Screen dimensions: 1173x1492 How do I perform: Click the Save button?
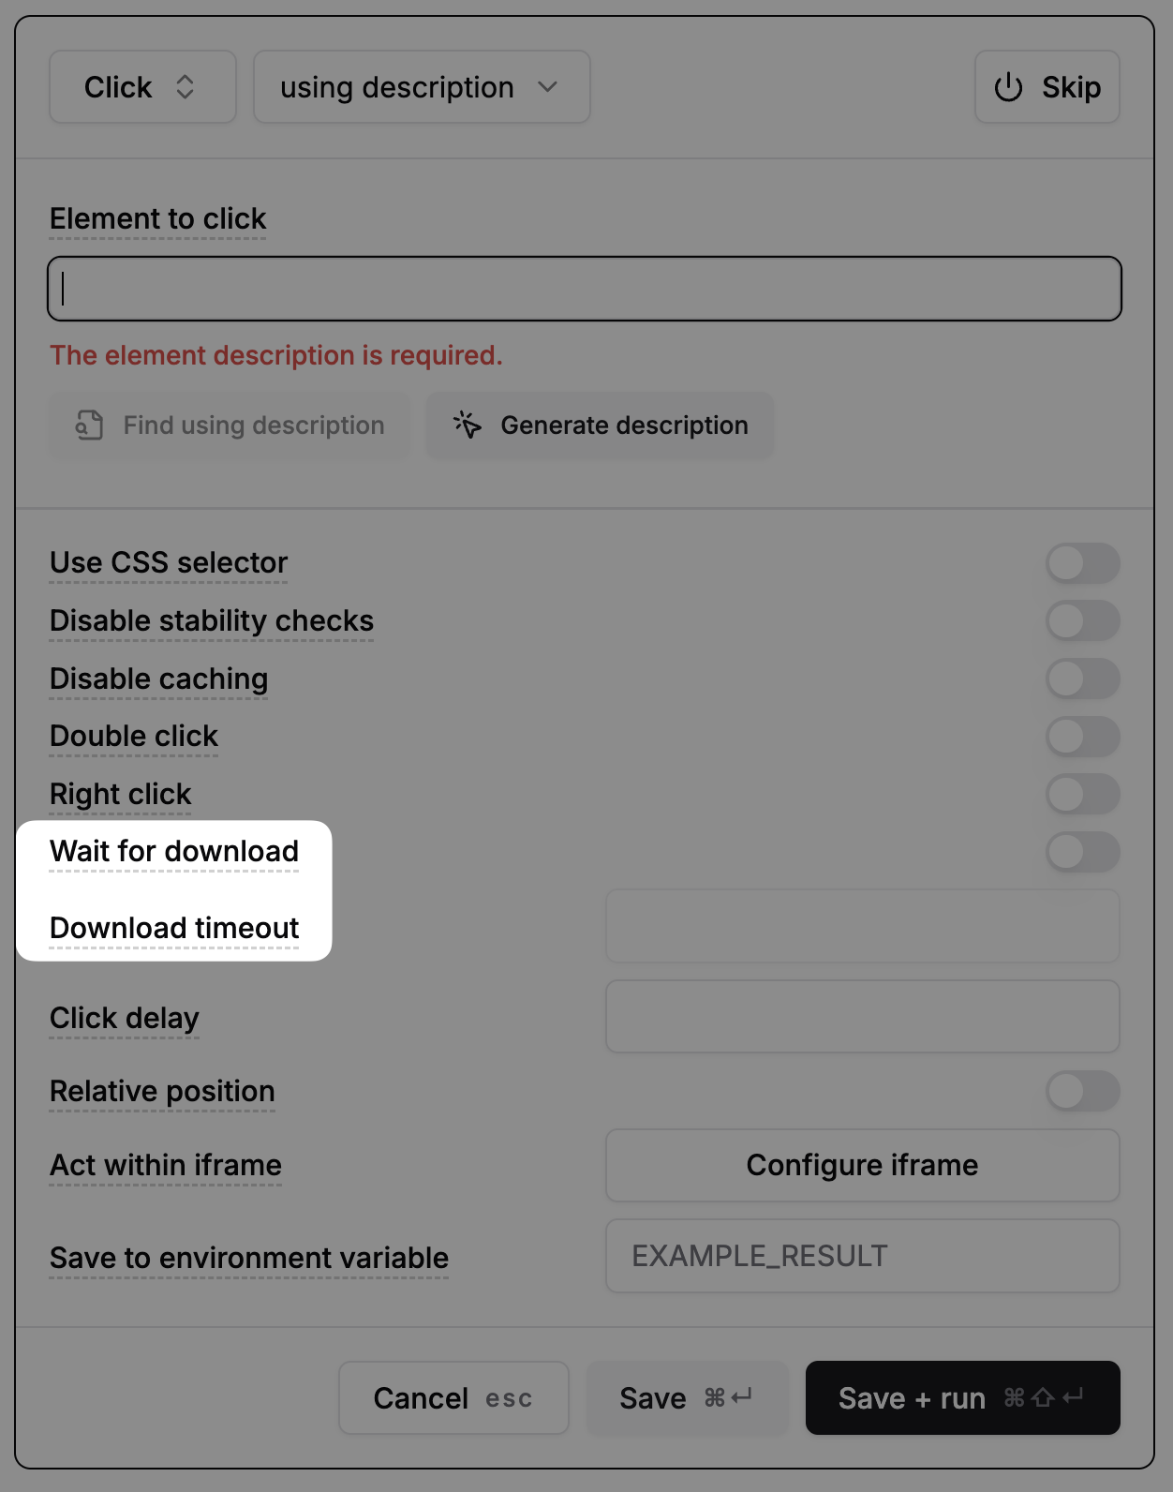pos(687,1398)
